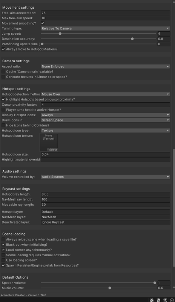Enable Hide icons behind Colliders
Viewport: 175px width, 302px height.
[x=3, y=125]
